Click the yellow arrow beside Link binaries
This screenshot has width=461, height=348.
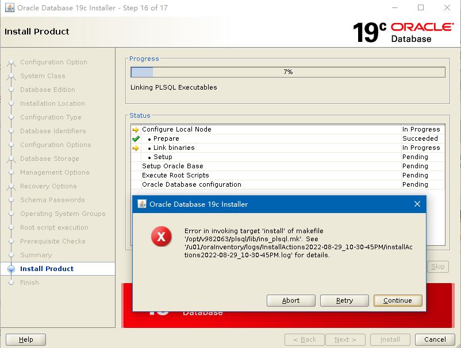point(136,148)
